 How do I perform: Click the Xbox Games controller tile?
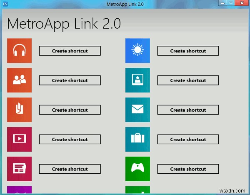[x=137, y=169]
